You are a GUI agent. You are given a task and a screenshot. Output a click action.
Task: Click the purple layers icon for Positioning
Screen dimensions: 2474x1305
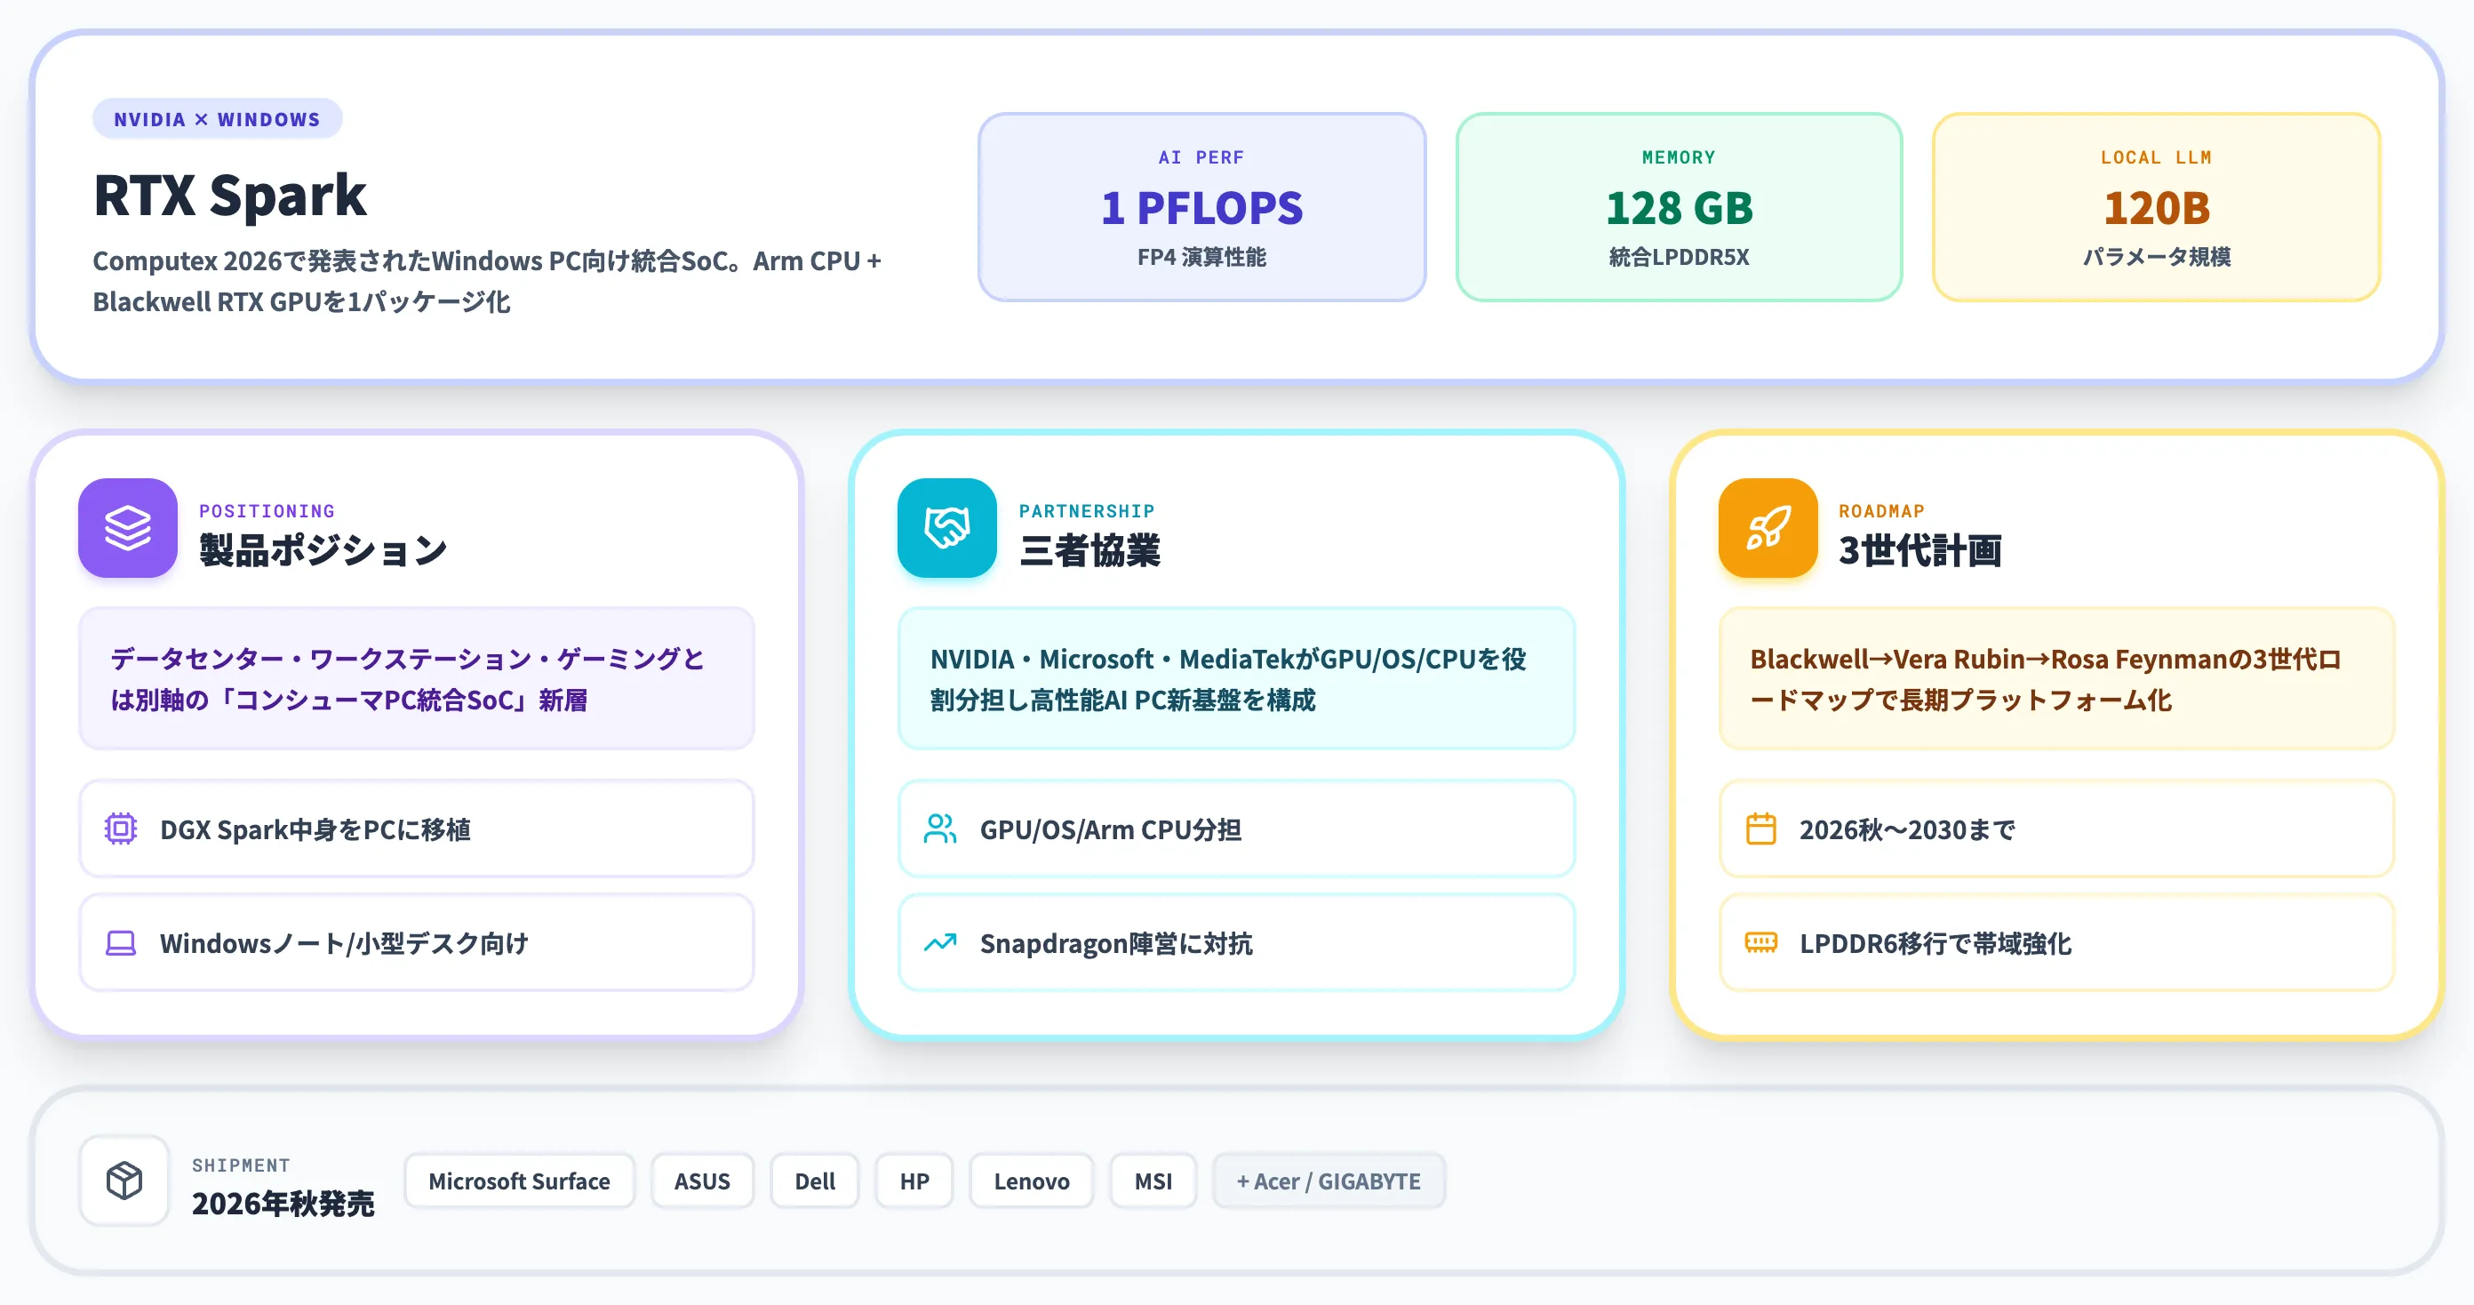128,527
